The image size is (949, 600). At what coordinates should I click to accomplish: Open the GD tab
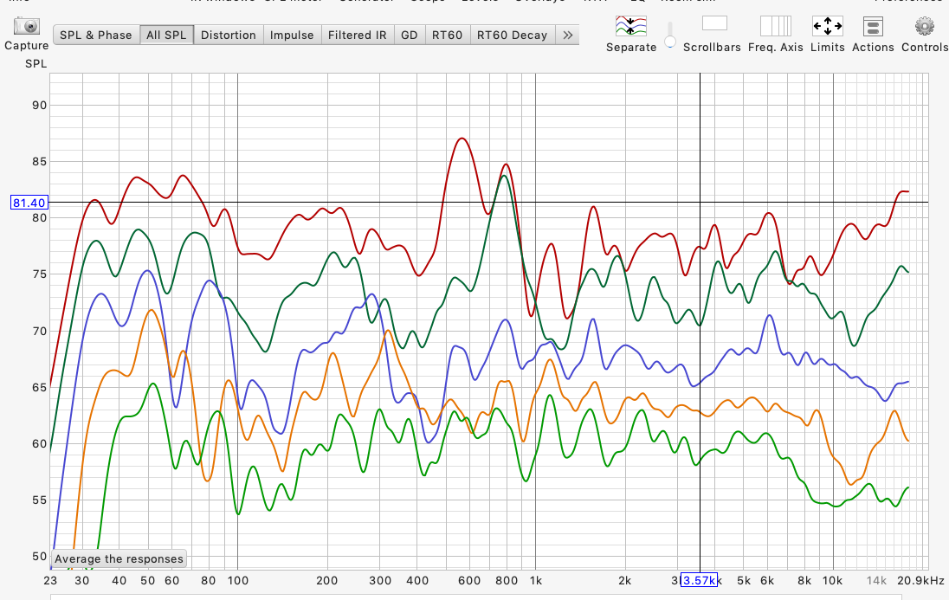(410, 35)
